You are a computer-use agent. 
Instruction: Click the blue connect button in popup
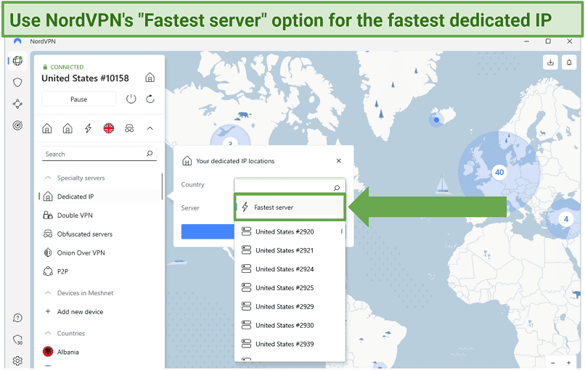coord(208,231)
